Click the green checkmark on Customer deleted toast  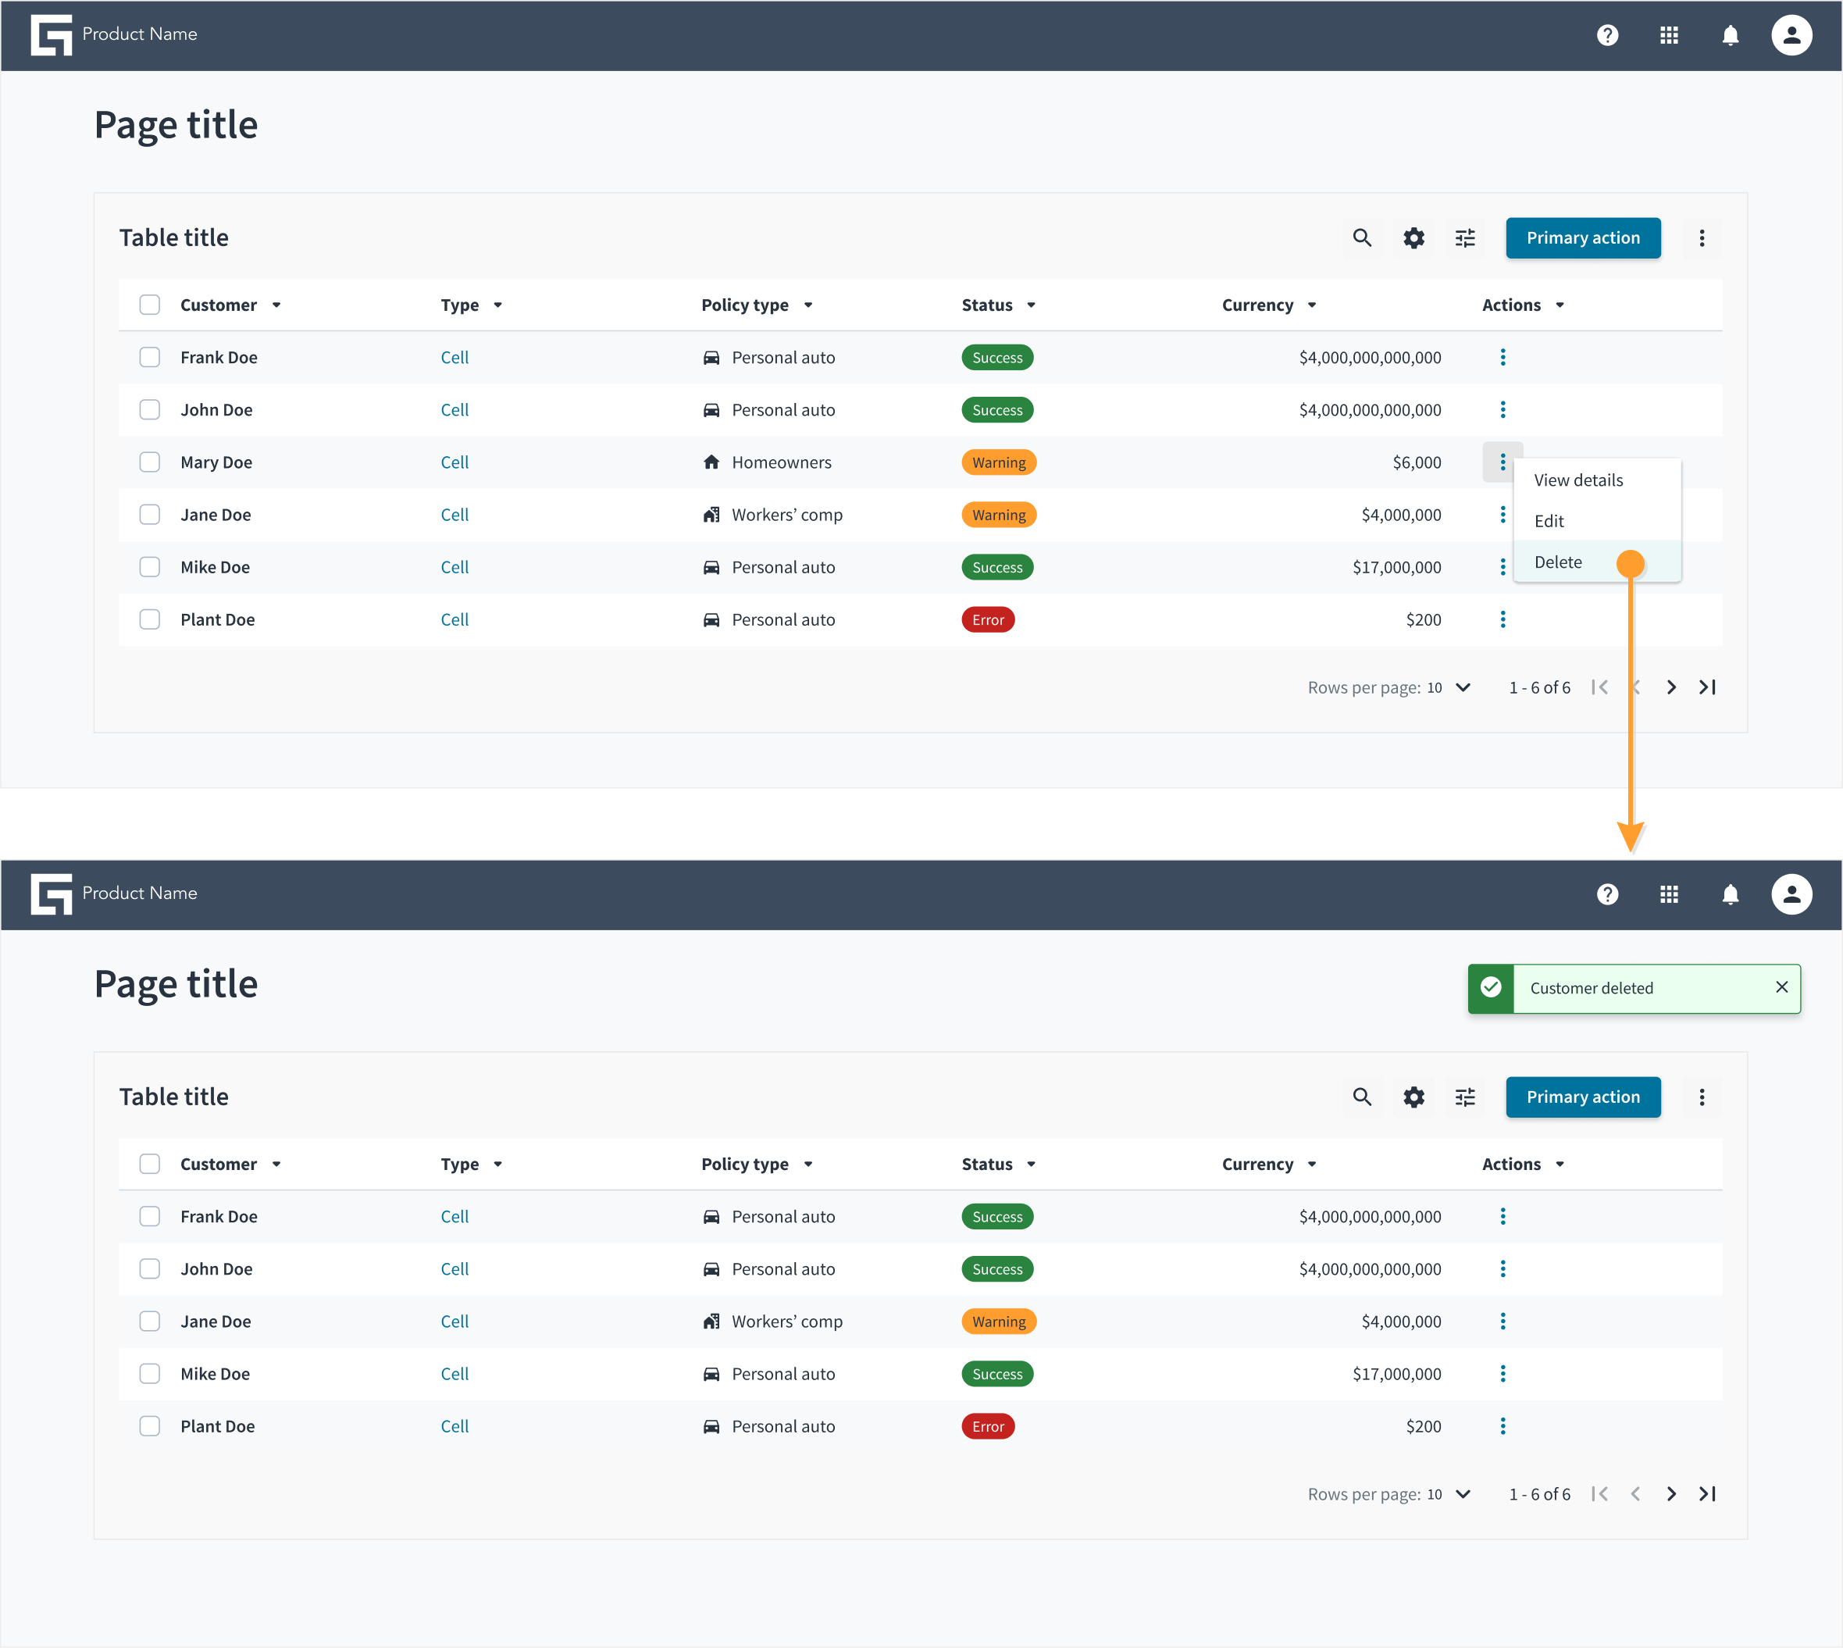coord(1491,988)
